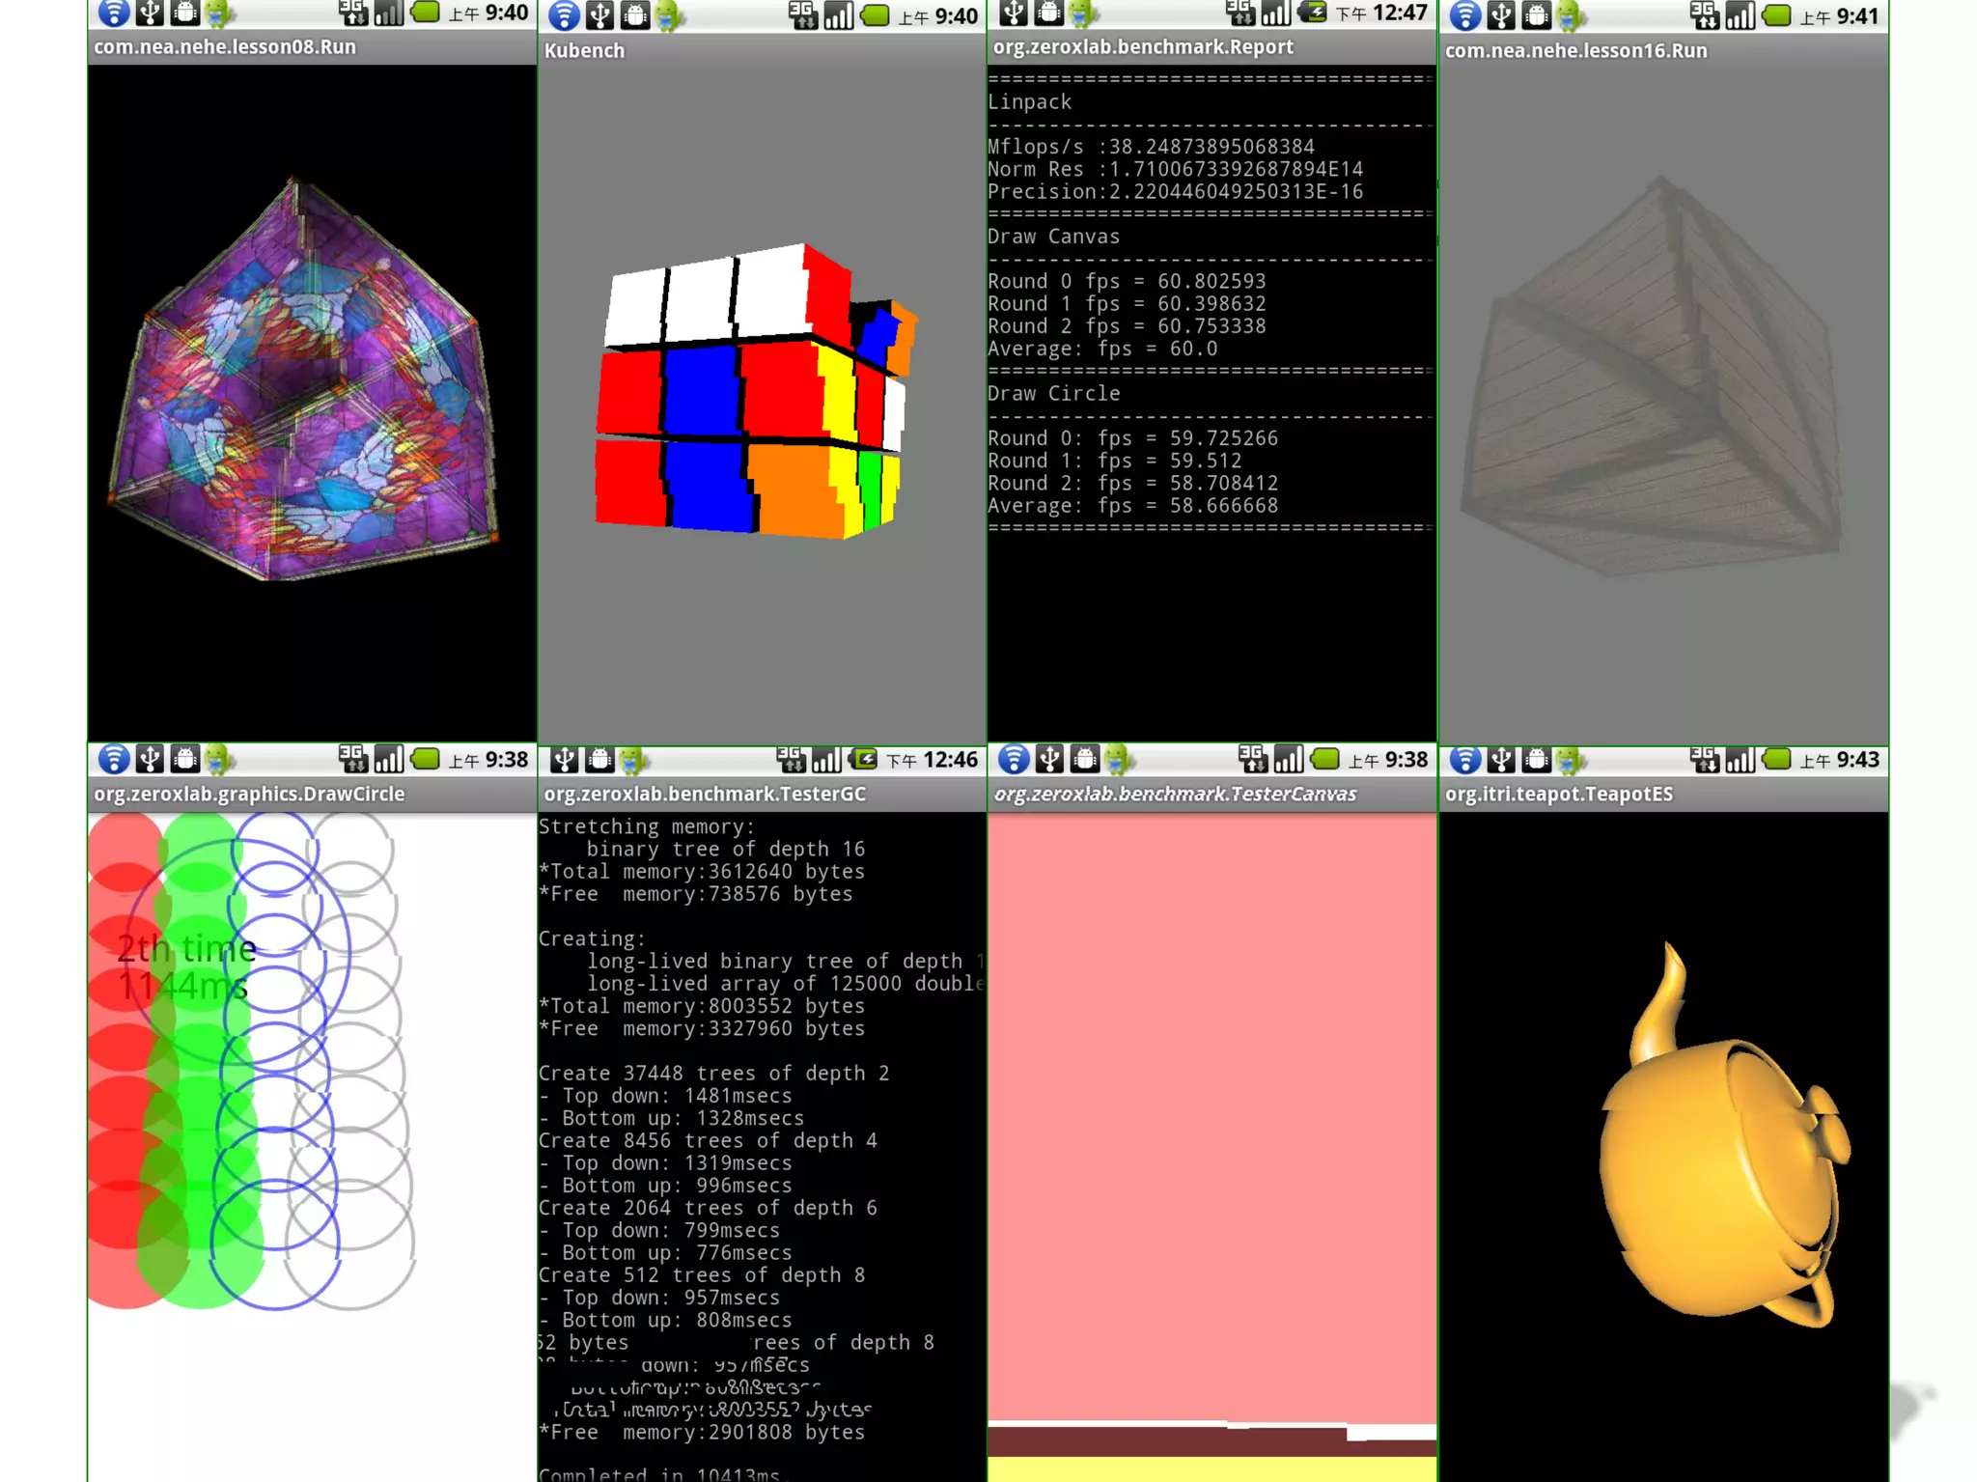Tap Wi-Fi icon on TeapotES status bar
The width and height of the screenshot is (1977, 1482).
(1465, 760)
